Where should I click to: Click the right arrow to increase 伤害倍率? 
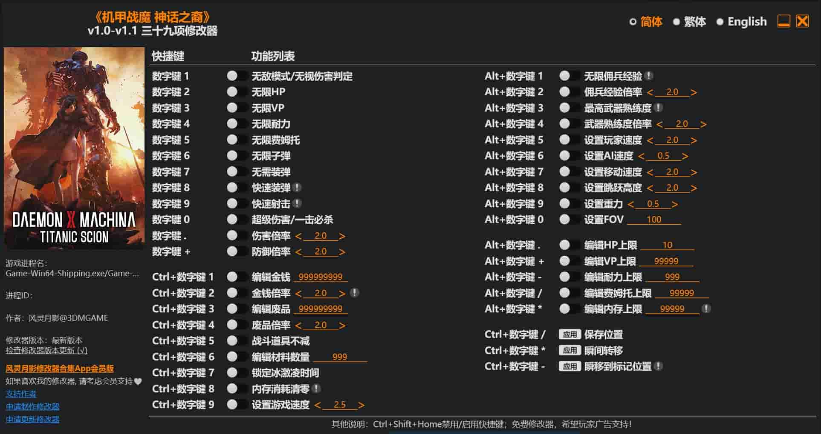341,235
